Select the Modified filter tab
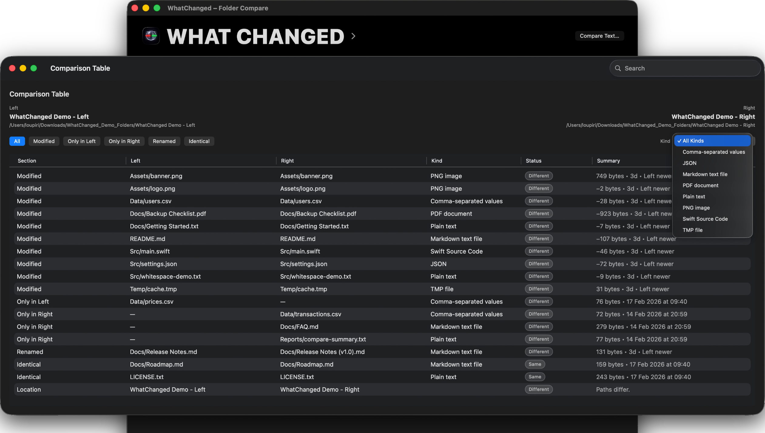This screenshot has width=765, height=433. click(x=44, y=141)
